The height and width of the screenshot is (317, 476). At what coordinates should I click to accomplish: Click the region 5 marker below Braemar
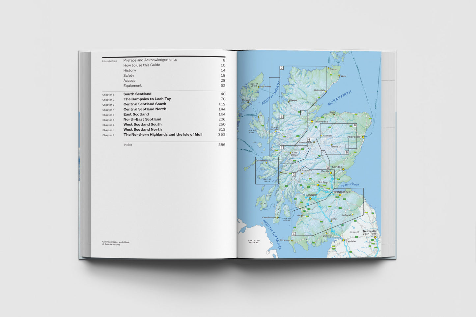347,152
